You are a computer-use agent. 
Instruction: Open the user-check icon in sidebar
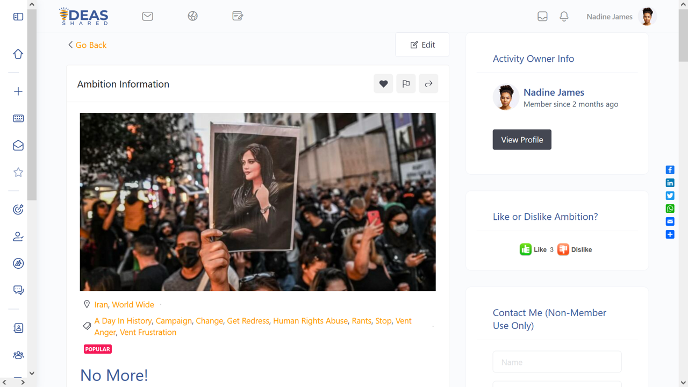point(18,236)
